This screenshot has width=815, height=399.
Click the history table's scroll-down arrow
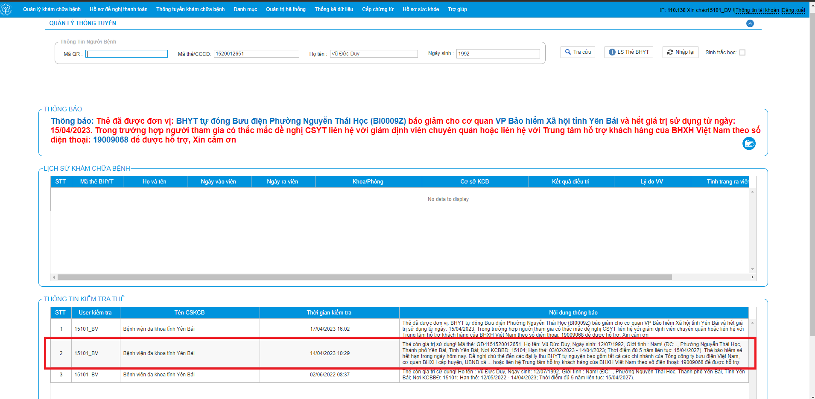coord(752,269)
